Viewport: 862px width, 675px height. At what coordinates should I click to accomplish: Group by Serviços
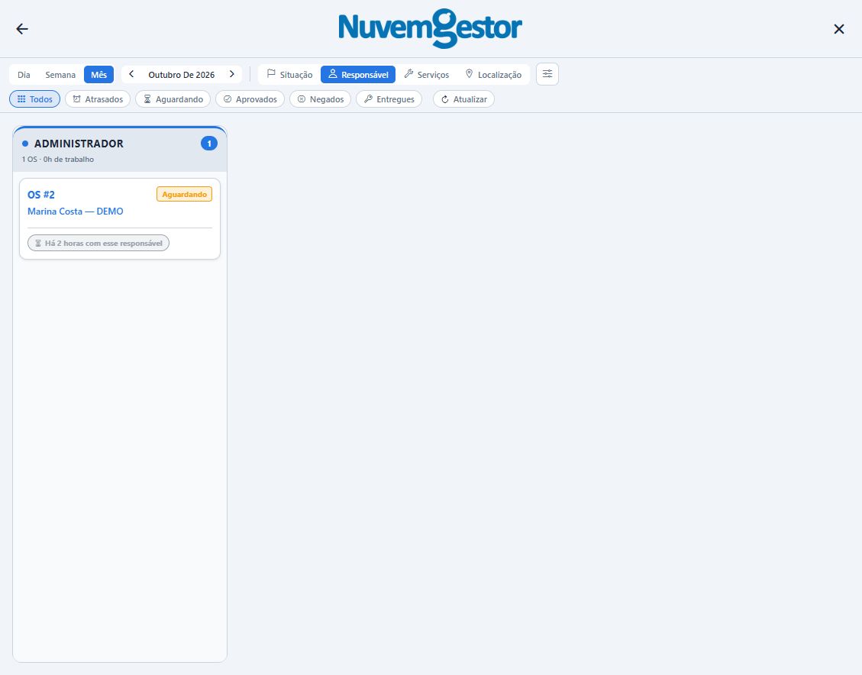(427, 75)
